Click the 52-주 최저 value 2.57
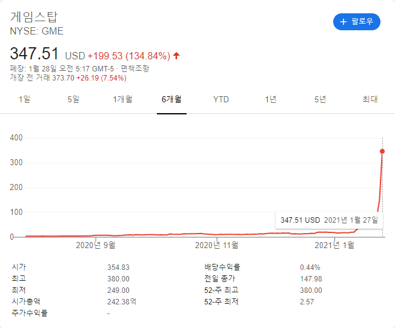The image size is (395, 328). [x=307, y=301]
